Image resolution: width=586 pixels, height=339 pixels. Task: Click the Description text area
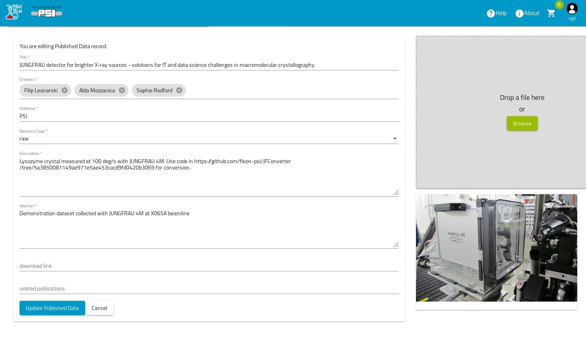coord(209,175)
